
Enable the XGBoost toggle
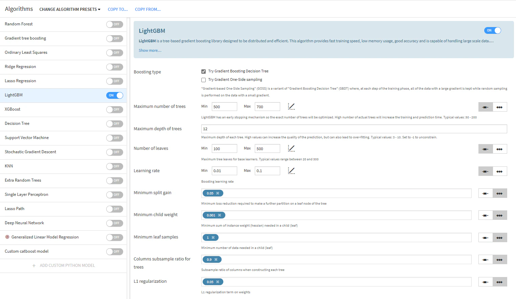pos(115,110)
